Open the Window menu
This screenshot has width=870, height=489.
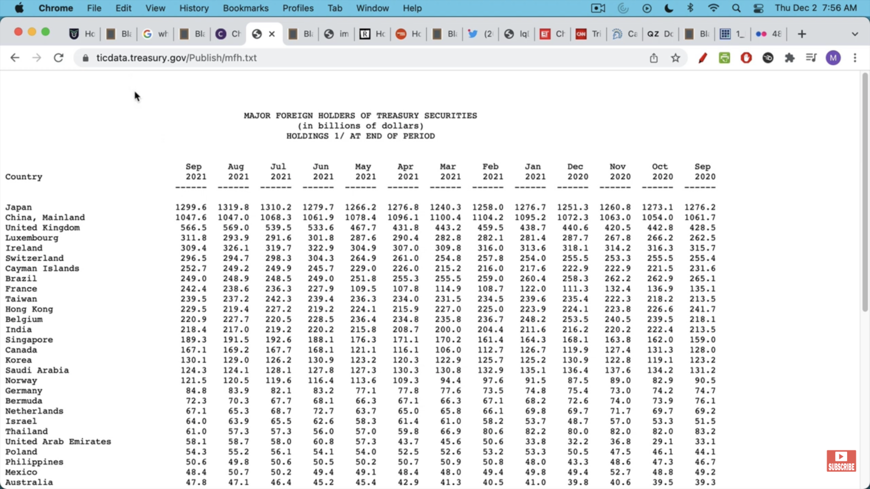coord(372,8)
